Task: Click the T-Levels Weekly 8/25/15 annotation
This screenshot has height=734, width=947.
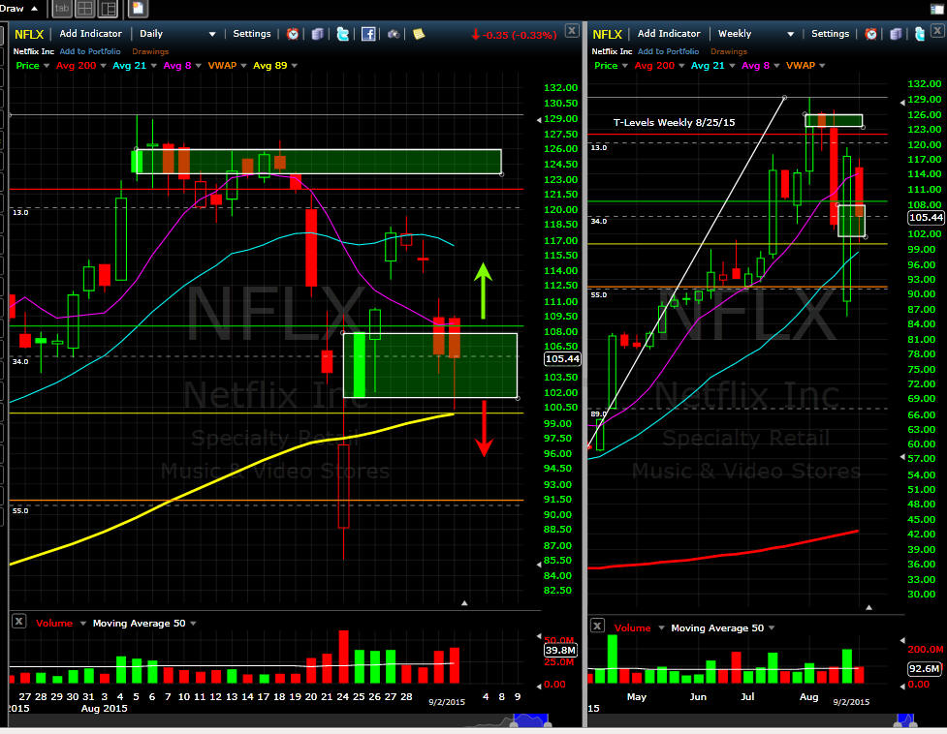Action: (674, 122)
